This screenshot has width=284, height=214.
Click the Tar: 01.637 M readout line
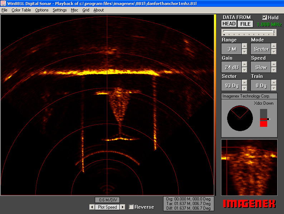[x=188, y=204]
